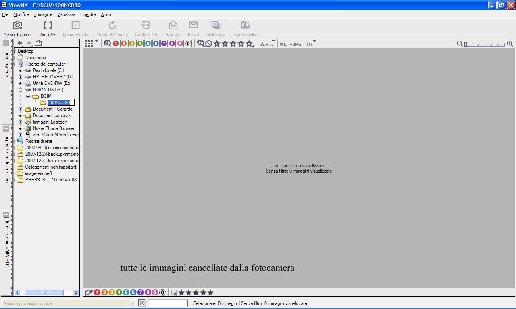Screen dimensions: 516x309
Task: Open the Aiuto menu
Action: tap(106, 14)
